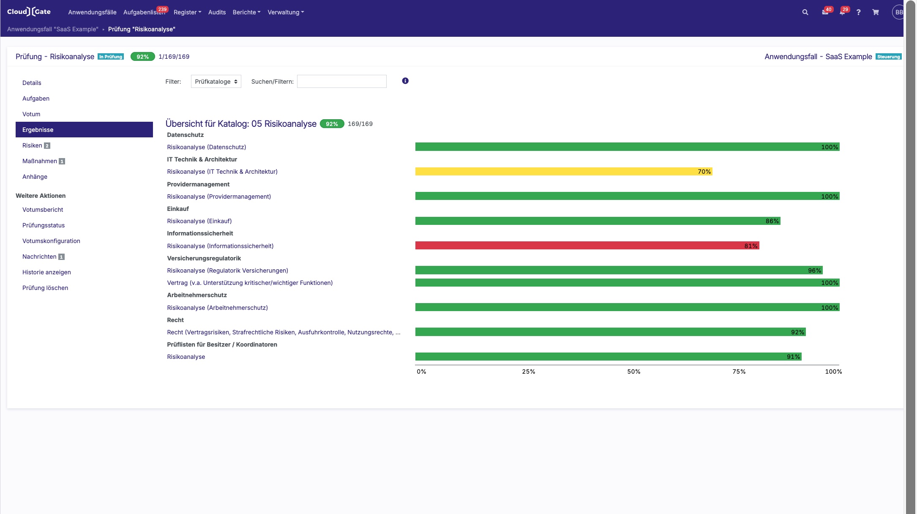Click the red Informationssicherheit 81% bar
Viewport: 917px width, 514px height.
click(x=587, y=246)
